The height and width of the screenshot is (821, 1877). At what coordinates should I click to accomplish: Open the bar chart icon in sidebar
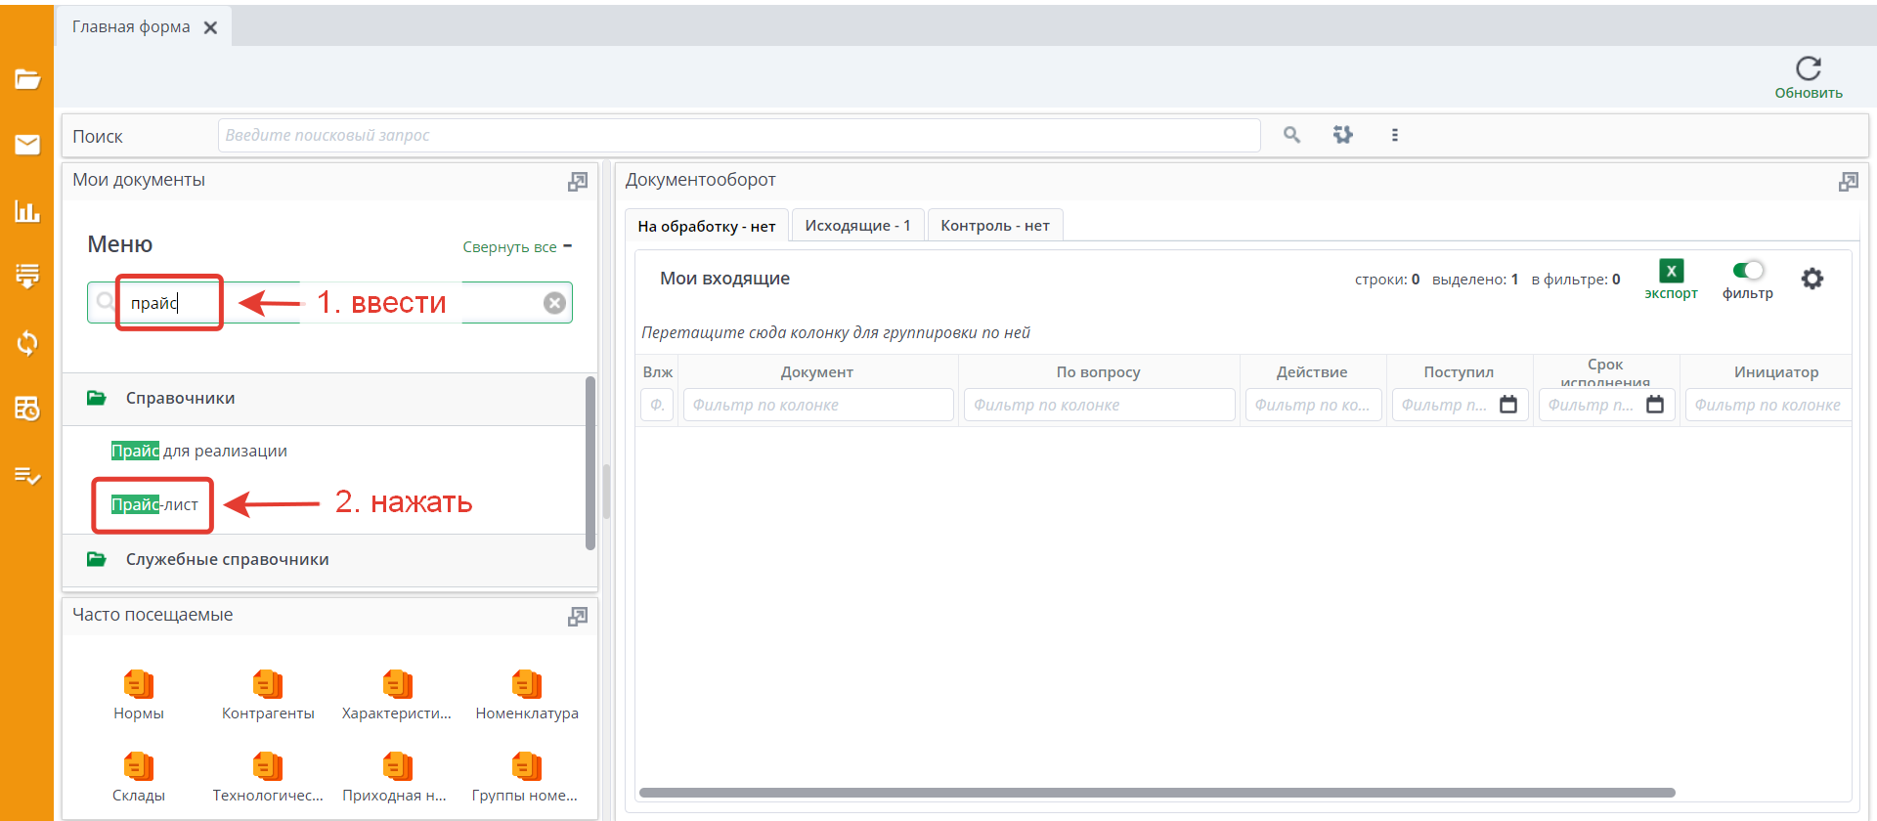pos(27,211)
